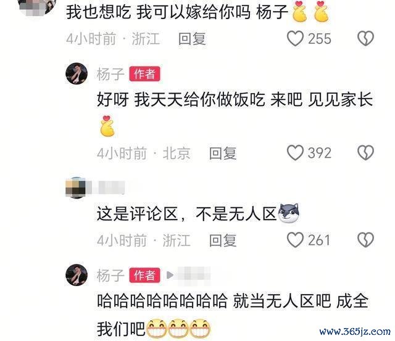Tap the 作者 badge on first reply
The width and height of the screenshot is (395, 341).
coord(144,74)
